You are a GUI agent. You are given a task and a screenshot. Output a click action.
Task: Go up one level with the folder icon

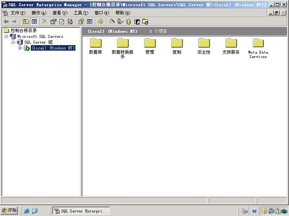click(x=26, y=22)
